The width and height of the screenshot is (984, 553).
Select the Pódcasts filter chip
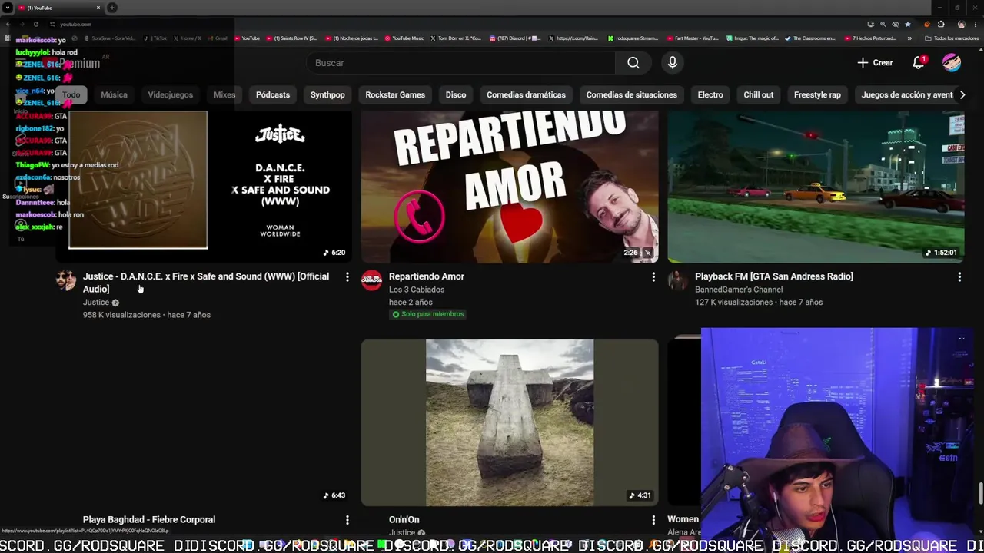(x=273, y=94)
